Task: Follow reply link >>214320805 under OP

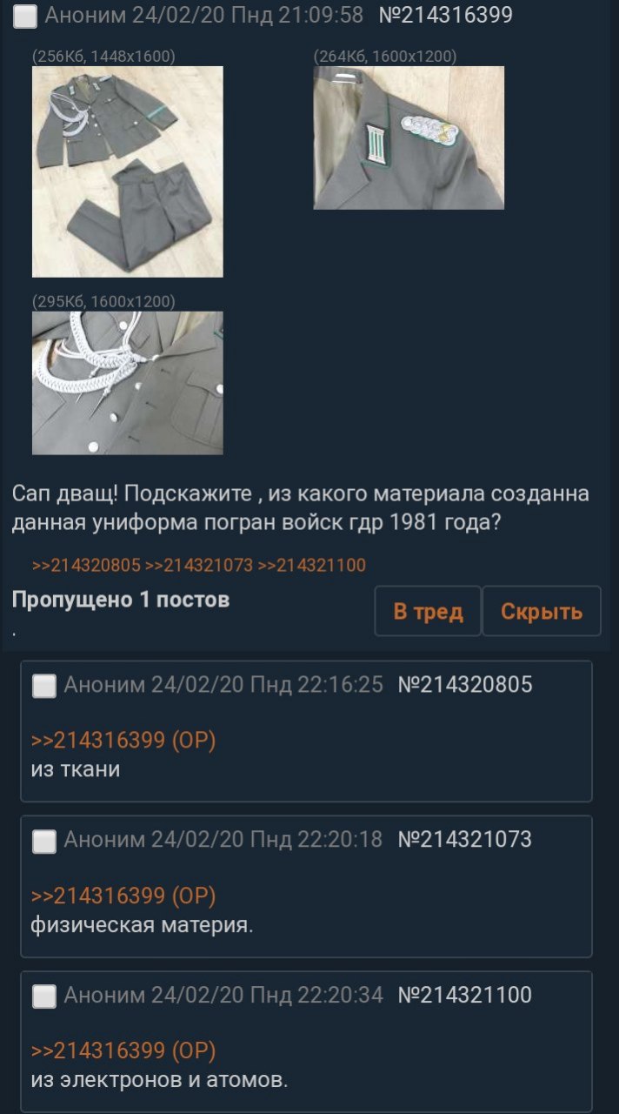Action: [x=86, y=566]
